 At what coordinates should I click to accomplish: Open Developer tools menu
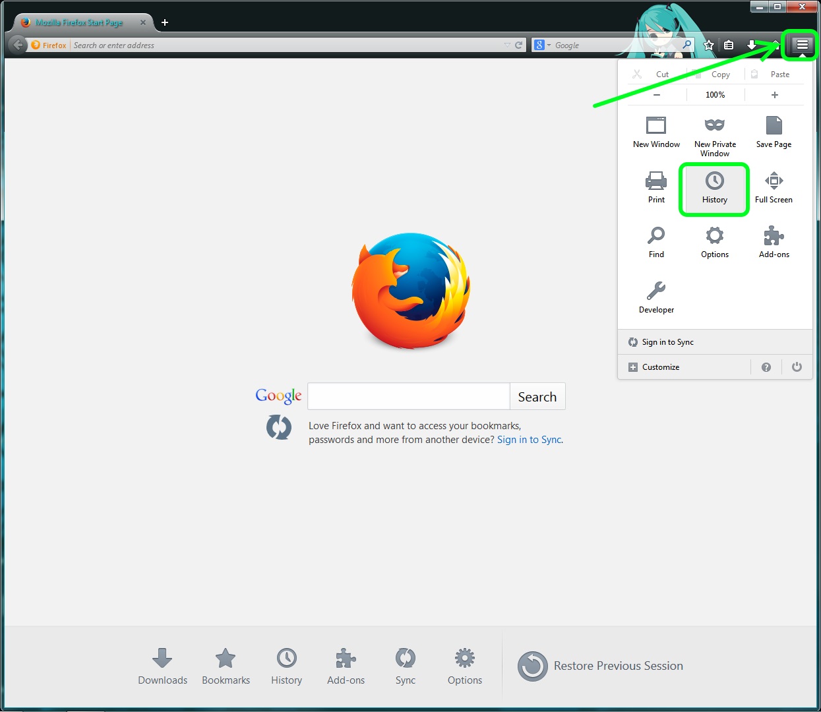656,297
